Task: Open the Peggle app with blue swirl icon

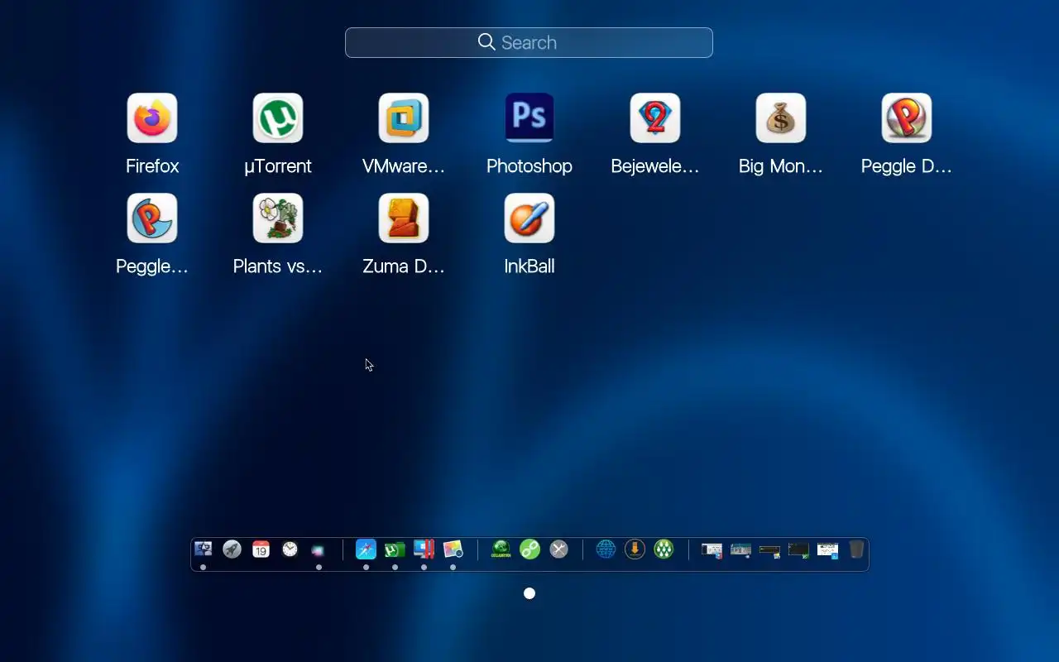Action: tap(152, 218)
